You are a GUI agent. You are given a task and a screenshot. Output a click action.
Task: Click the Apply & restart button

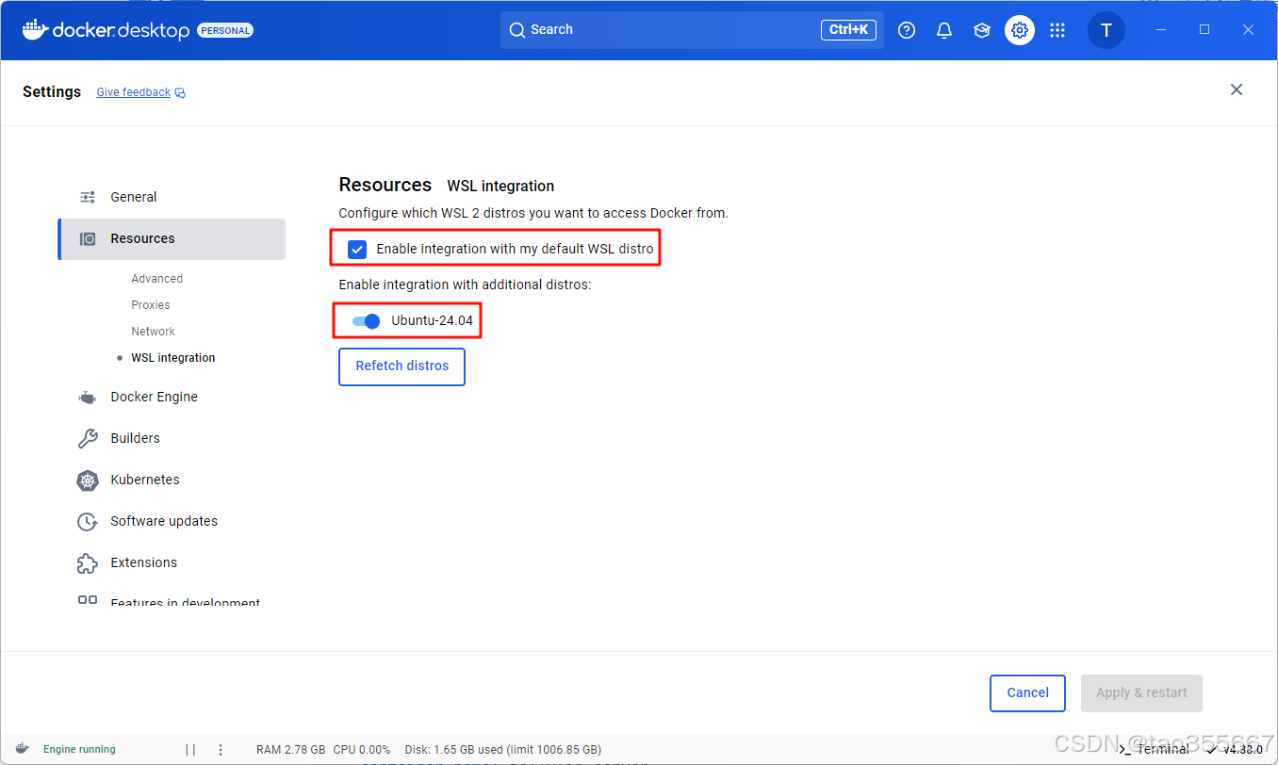pyautogui.click(x=1141, y=693)
